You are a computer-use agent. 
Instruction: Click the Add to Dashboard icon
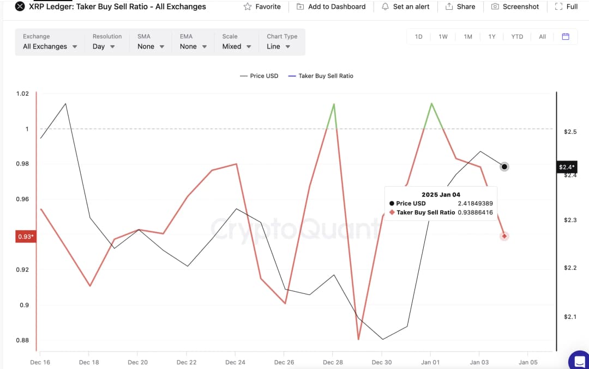pyautogui.click(x=300, y=7)
